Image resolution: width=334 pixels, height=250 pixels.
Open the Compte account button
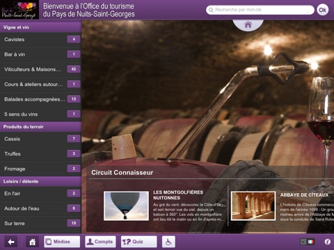click(x=100, y=242)
